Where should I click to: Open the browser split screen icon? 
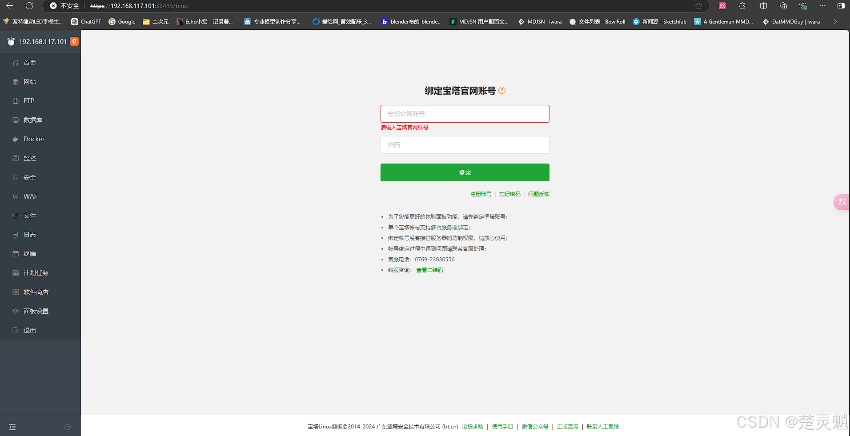click(x=763, y=6)
